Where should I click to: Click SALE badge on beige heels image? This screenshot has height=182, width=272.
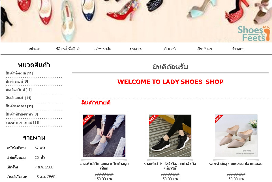[x=219, y=119]
